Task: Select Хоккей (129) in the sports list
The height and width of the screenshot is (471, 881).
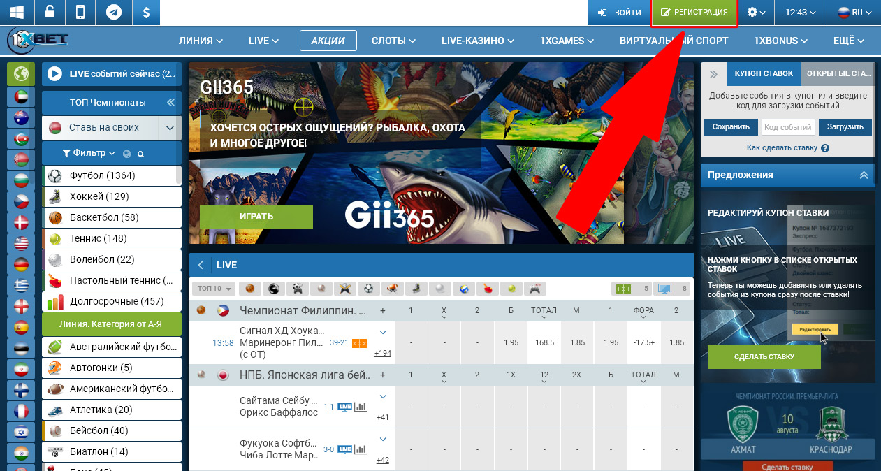Action: [x=112, y=196]
